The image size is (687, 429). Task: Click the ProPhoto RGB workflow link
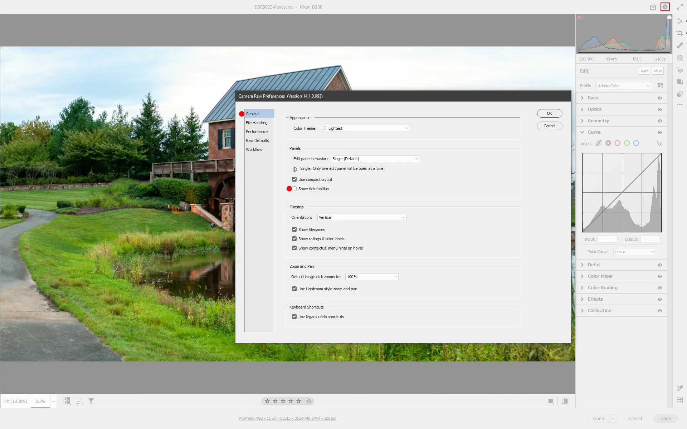point(287,418)
